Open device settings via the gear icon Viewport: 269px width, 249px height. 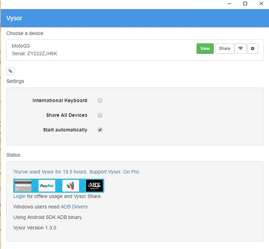point(252,48)
